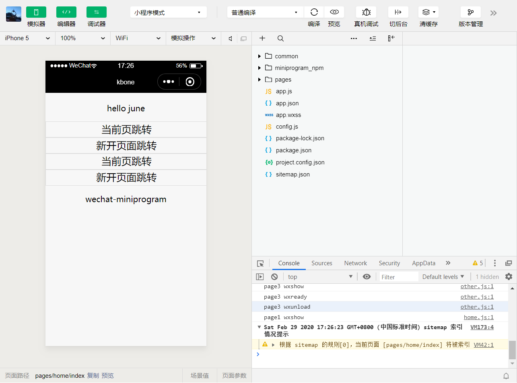Tap first 新开页面跳转 button in simulator

126,146
